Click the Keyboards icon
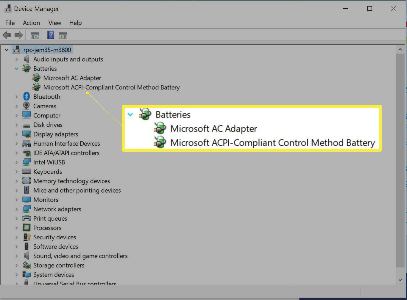The height and width of the screenshot is (300, 407). point(26,172)
